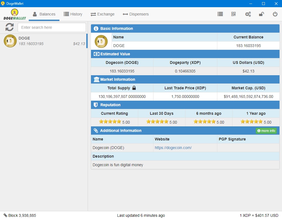Focus the 'Enter search here' field
This screenshot has height=219, width=282.
click(x=52, y=27)
